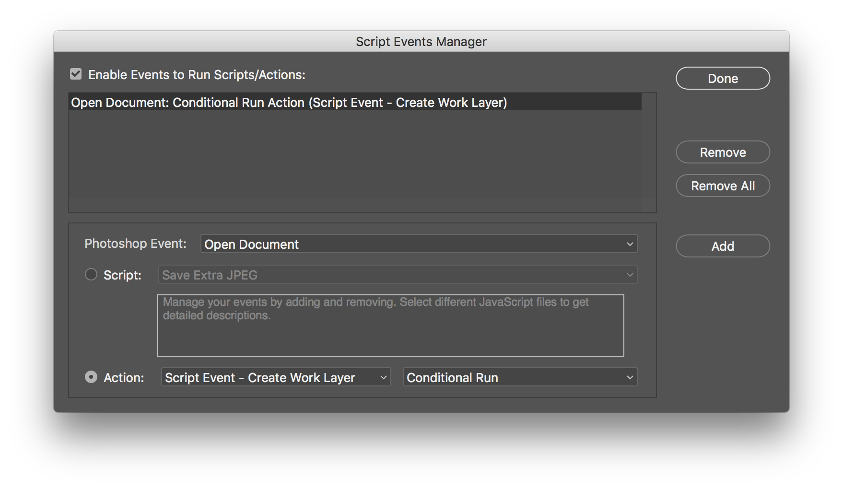
Task: Click the Done button
Action: [x=723, y=78]
